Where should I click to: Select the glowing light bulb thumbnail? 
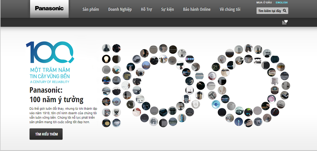[106, 59]
